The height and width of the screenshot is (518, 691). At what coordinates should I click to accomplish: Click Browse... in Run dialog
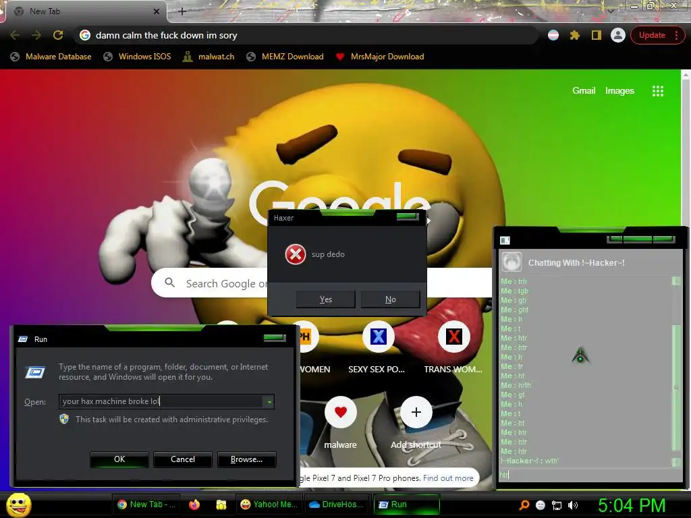point(247,459)
